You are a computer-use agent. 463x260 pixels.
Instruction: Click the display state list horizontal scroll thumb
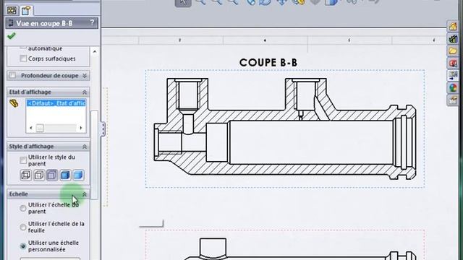click(40, 128)
